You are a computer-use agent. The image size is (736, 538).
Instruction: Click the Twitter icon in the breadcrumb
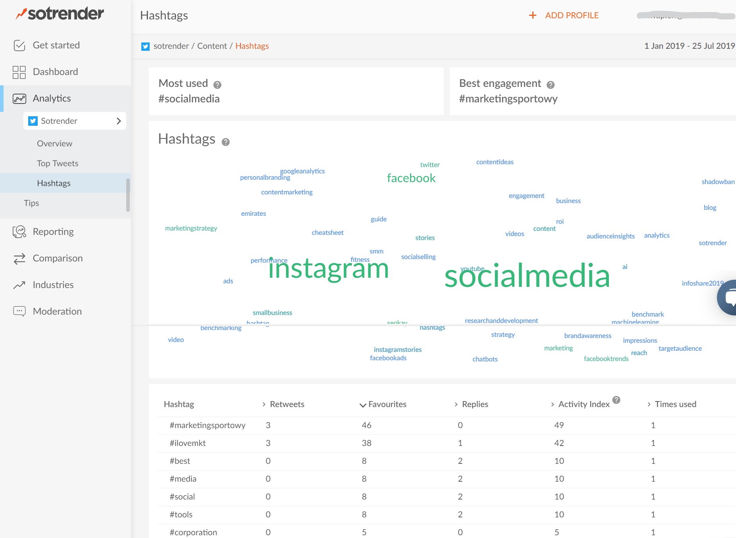[145, 46]
